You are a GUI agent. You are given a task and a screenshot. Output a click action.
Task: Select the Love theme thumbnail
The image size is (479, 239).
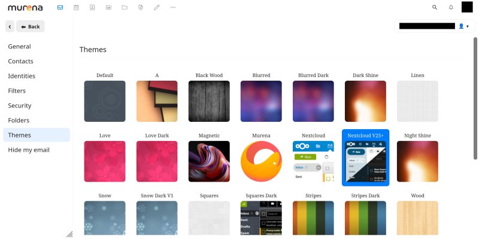(x=105, y=161)
